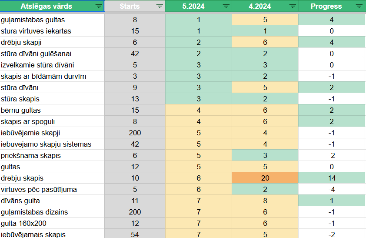Click filter icon in 4.2024 header
The image size is (366, 238).
(x=293, y=7)
